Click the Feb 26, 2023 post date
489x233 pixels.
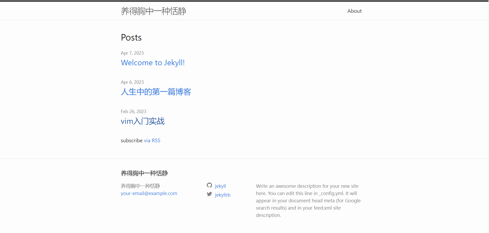point(133,112)
